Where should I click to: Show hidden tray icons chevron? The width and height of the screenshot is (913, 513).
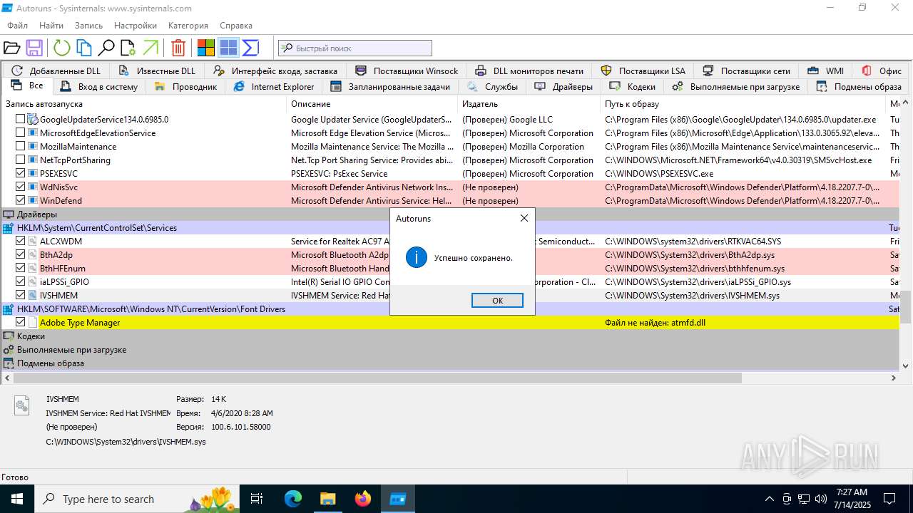pos(769,499)
